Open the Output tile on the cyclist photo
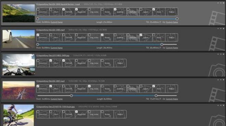 point(120,114)
